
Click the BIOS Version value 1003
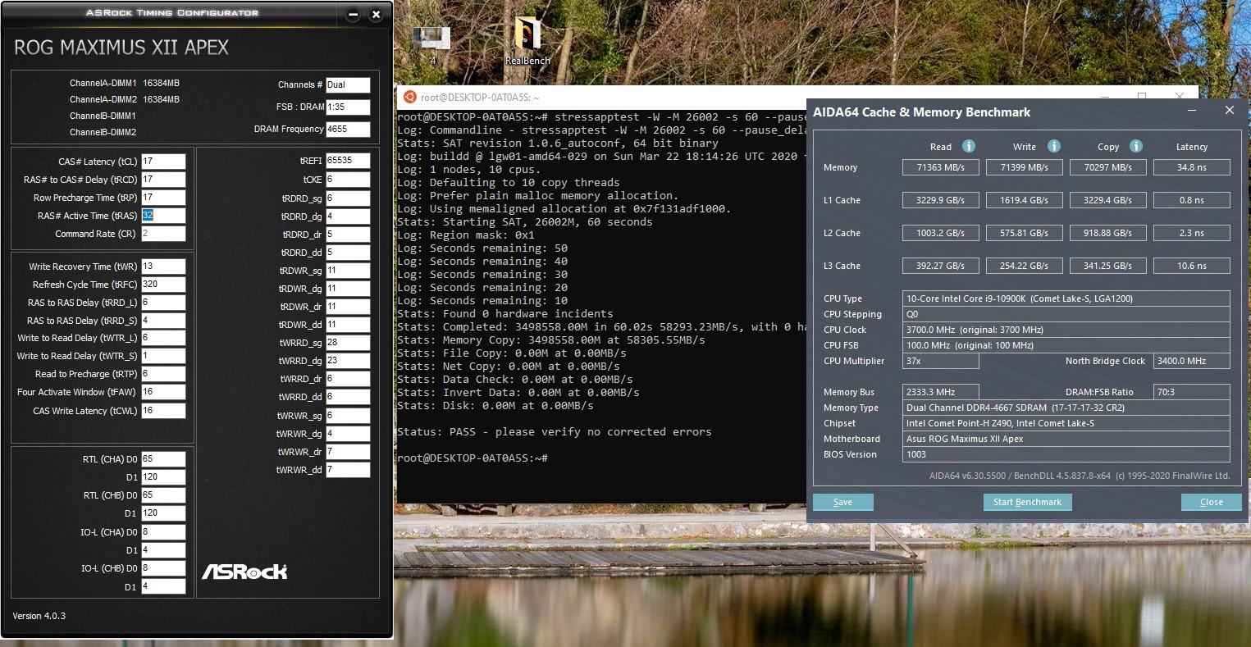1066,454
